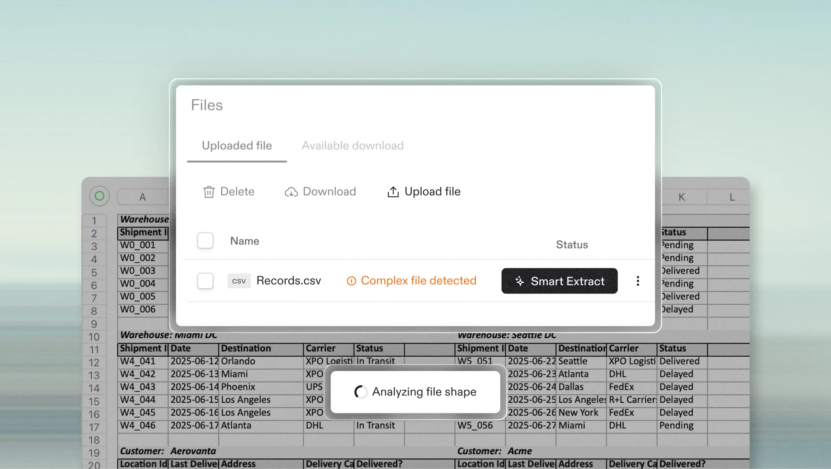Click the csv file type badge

pos(239,281)
